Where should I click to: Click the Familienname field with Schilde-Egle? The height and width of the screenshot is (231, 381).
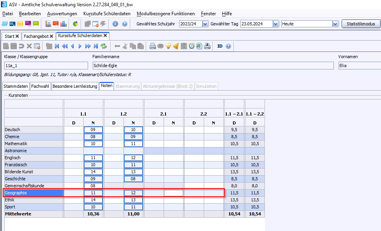click(213, 66)
